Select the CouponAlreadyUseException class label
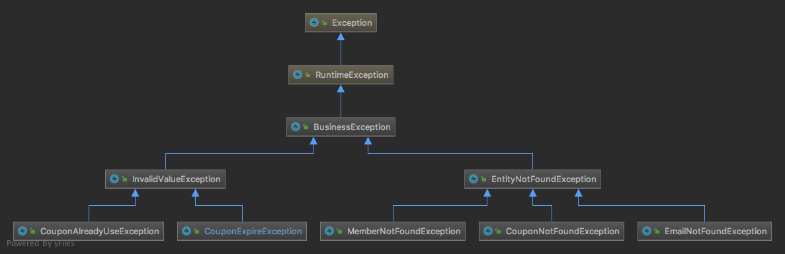The height and width of the screenshot is (254, 785). click(x=100, y=231)
